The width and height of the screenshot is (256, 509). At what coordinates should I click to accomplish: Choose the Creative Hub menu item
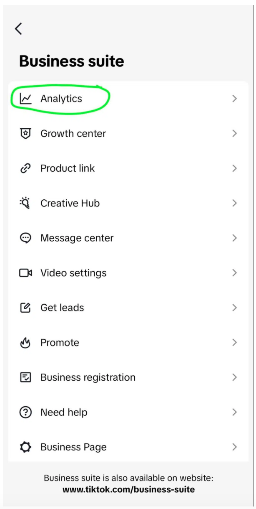pyautogui.click(x=128, y=203)
